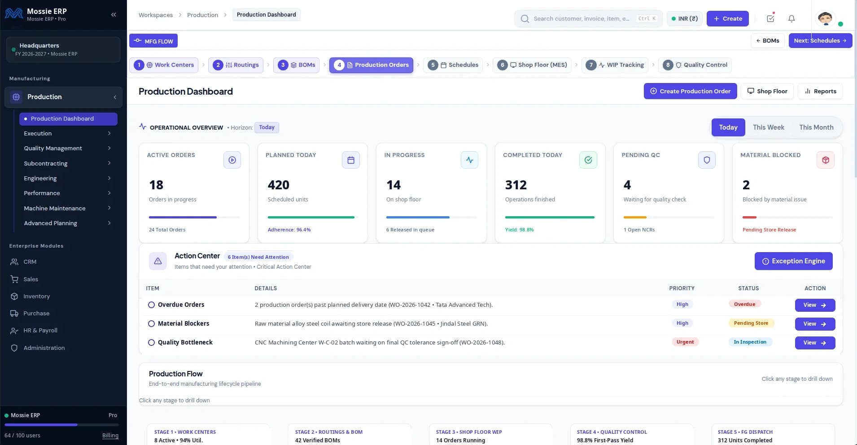The image size is (857, 445).
Task: Open the Purchase module truck icon
Action: point(14,314)
